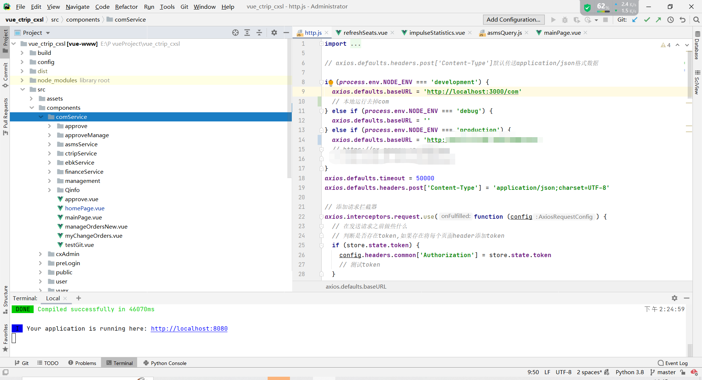Toggle Terminal tool window button
702x380 pixels.
pyautogui.click(x=119, y=363)
